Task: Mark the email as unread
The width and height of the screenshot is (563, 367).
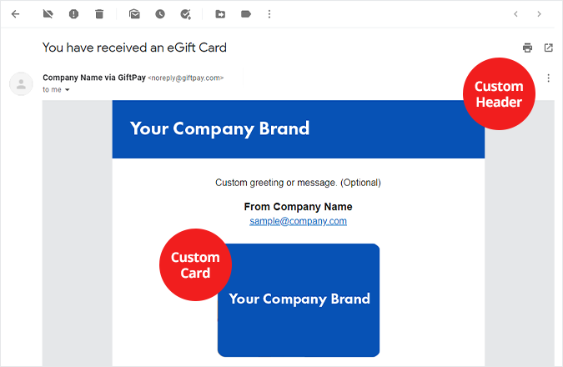Action: click(x=134, y=14)
